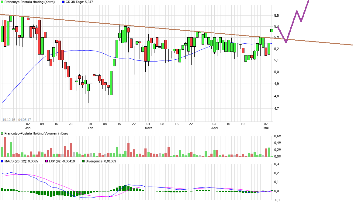Click the März label on the time axis
Viewport: 353px width, 203px height.
point(149,128)
